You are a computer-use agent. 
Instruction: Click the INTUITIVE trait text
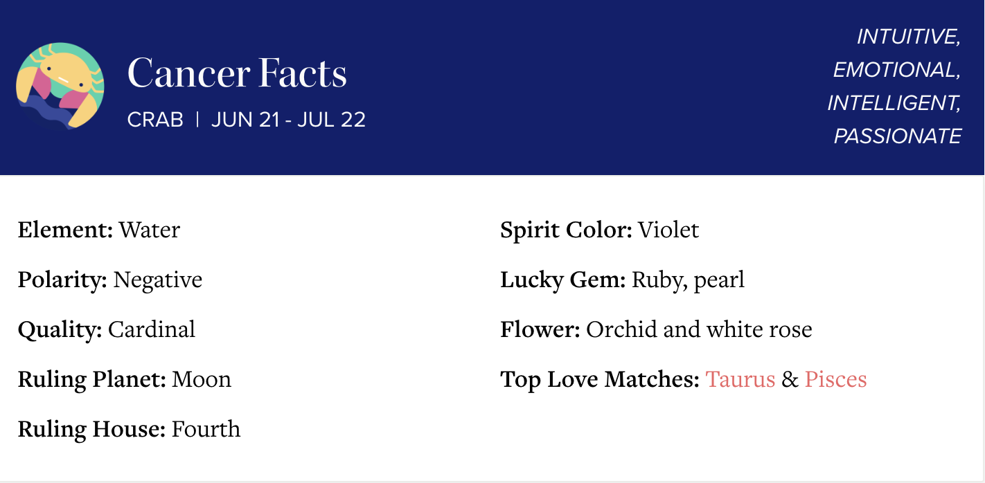click(x=908, y=37)
